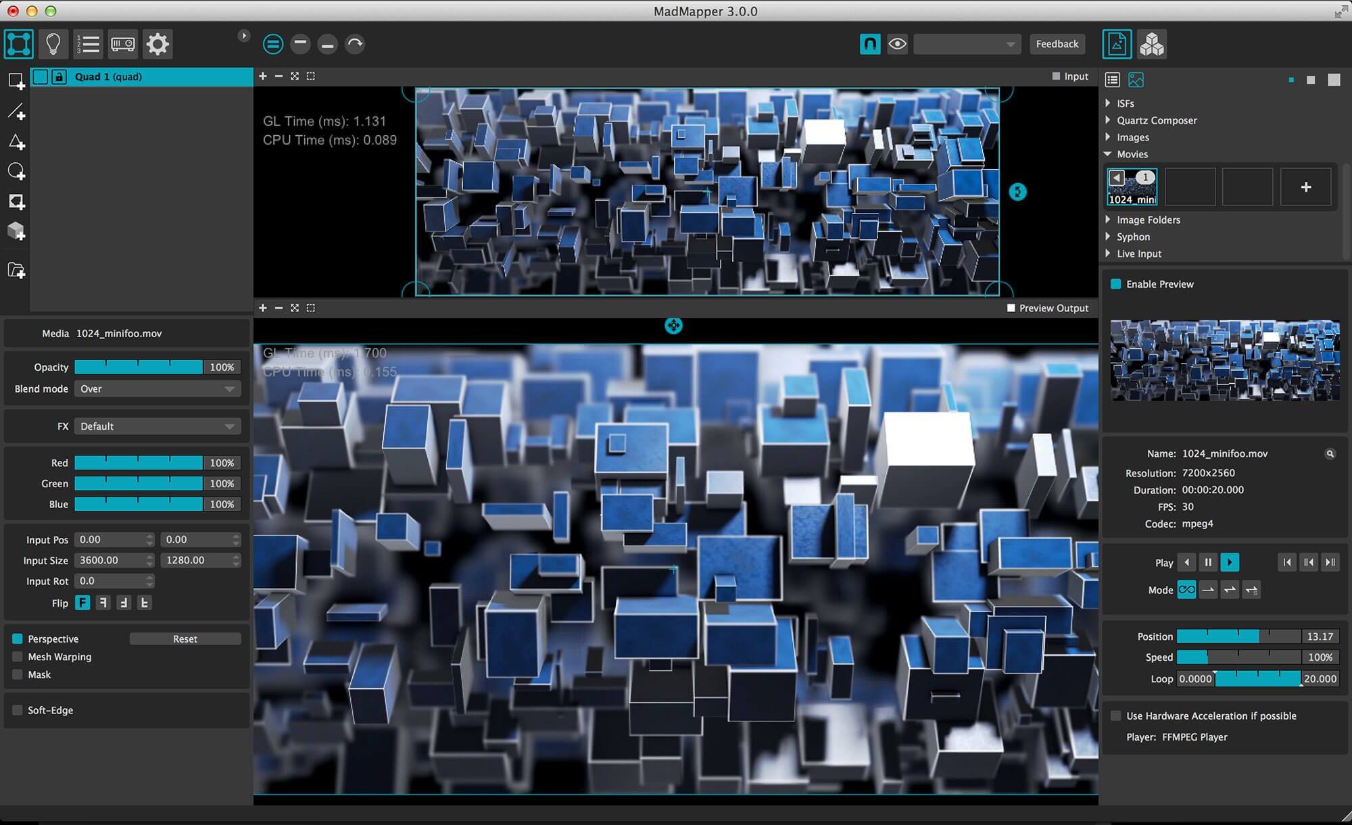Open the media library document icon
The width and height of the screenshot is (1352, 825).
pyautogui.click(x=1117, y=45)
